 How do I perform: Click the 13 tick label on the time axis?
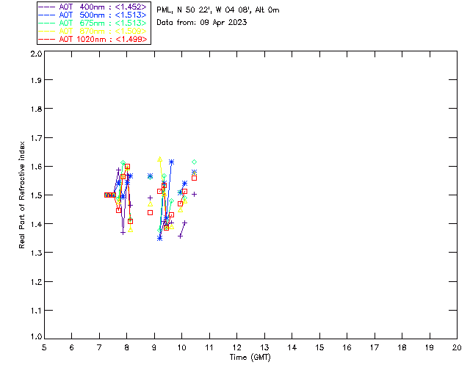(264, 347)
